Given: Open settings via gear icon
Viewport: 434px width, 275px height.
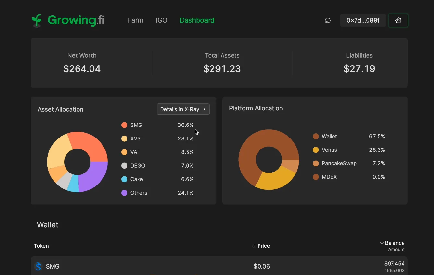Looking at the screenshot, I should coord(398,20).
